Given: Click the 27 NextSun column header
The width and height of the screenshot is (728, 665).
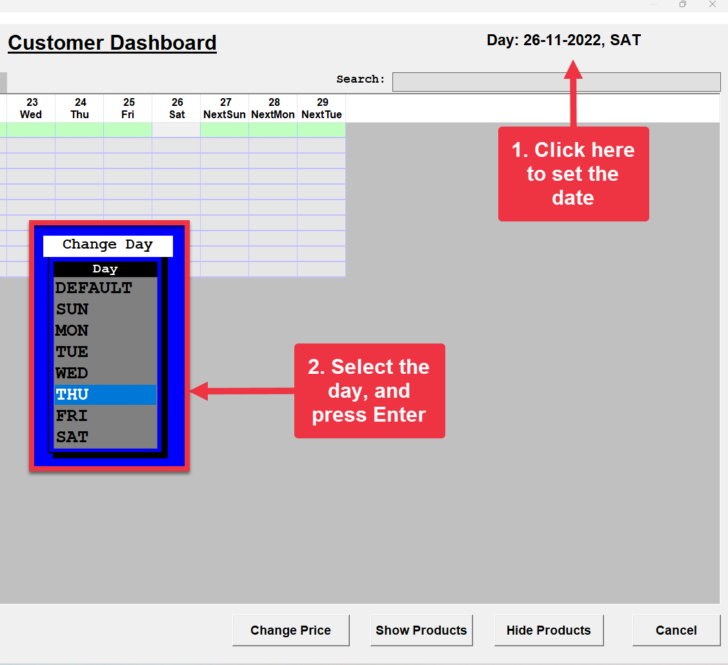Looking at the screenshot, I should pos(225,108).
